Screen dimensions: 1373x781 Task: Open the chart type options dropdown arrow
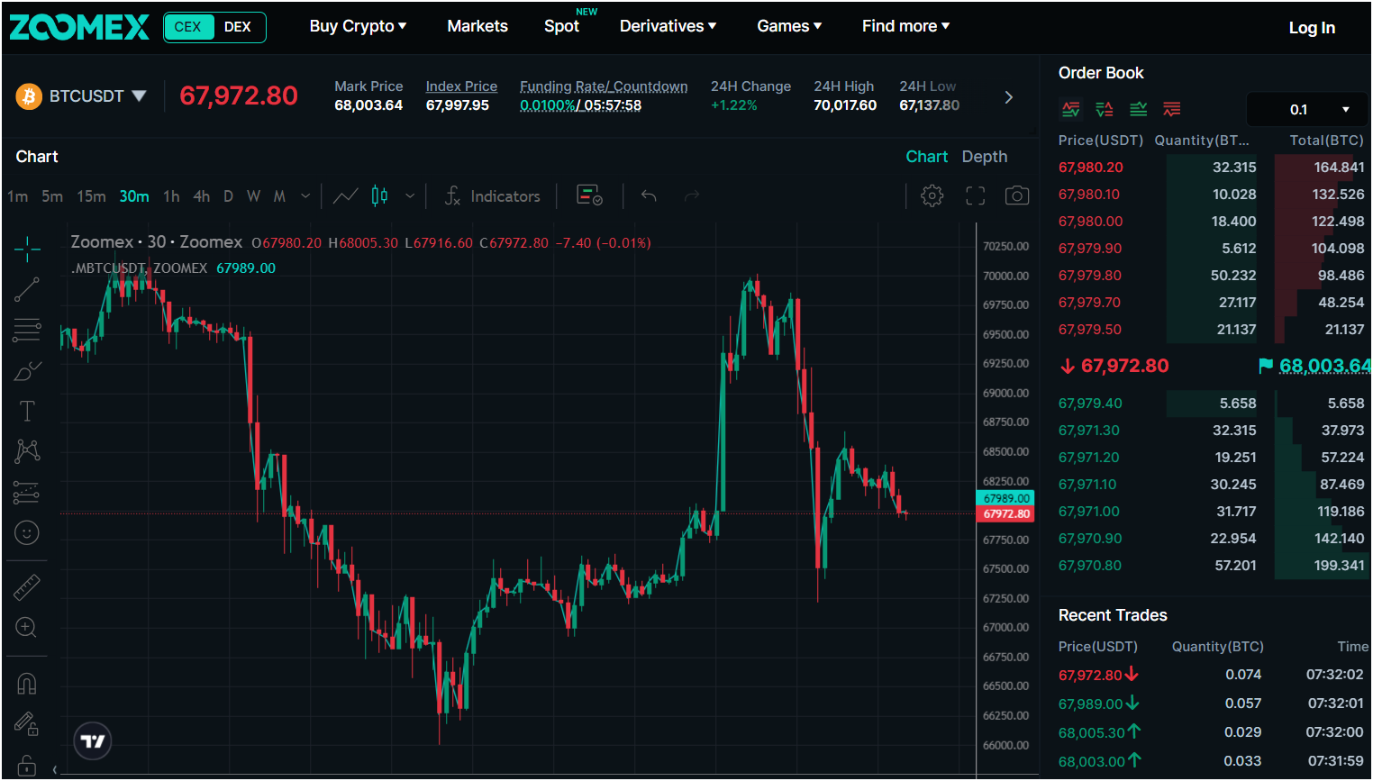coord(410,196)
